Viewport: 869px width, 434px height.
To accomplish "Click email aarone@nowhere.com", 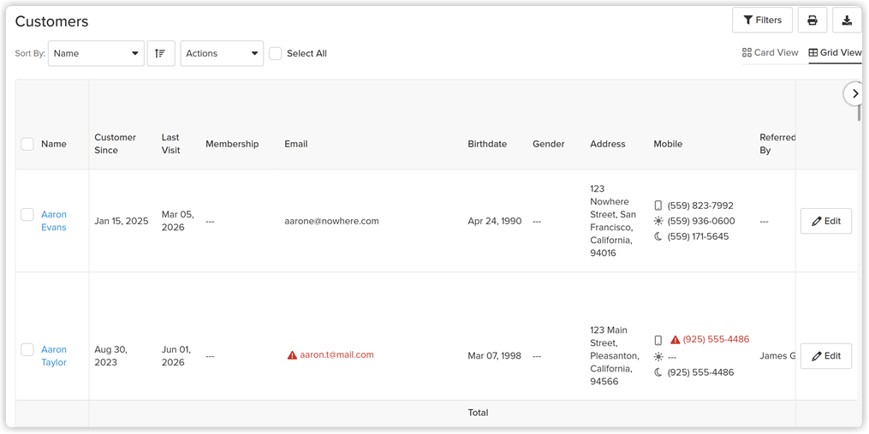I will [x=331, y=221].
